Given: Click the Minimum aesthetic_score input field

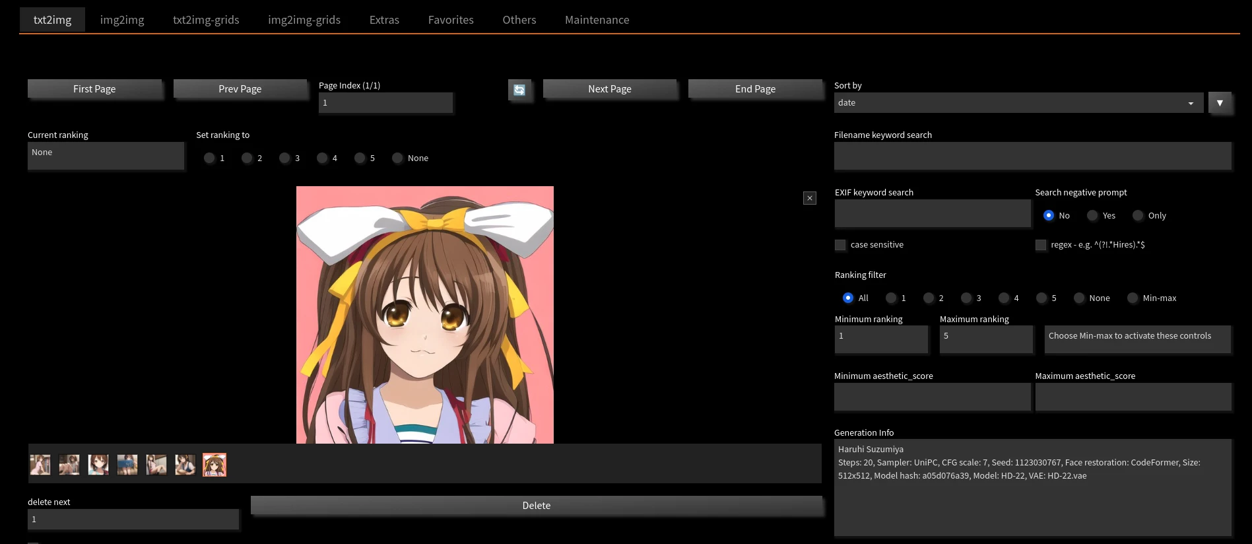Looking at the screenshot, I should pos(932,397).
